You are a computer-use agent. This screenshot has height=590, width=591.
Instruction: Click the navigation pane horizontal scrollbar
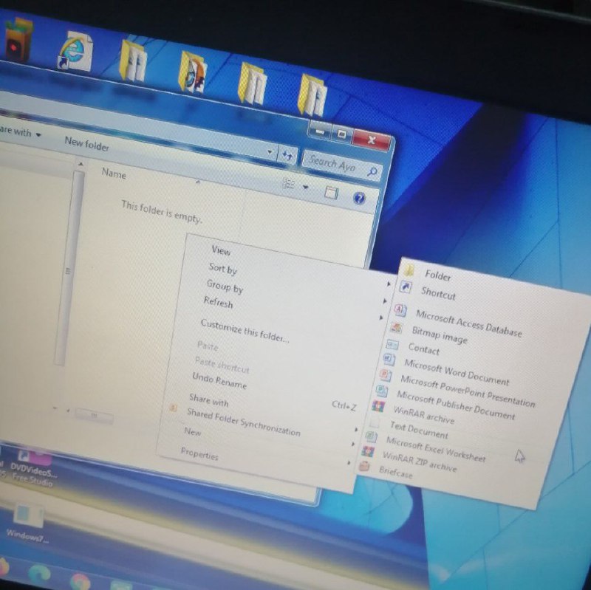pos(94,415)
